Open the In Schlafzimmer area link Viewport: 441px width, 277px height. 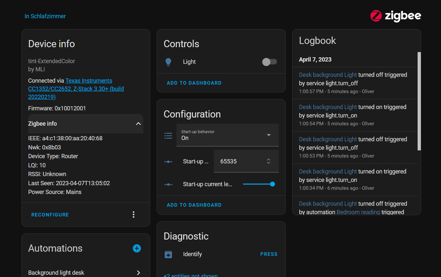[x=45, y=16]
